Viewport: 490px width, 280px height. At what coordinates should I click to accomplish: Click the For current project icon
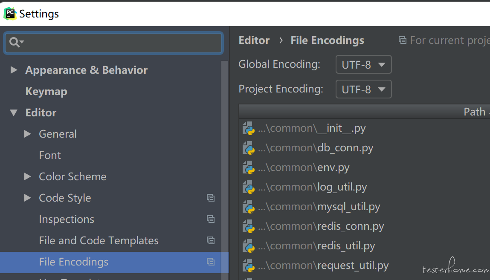[403, 40]
